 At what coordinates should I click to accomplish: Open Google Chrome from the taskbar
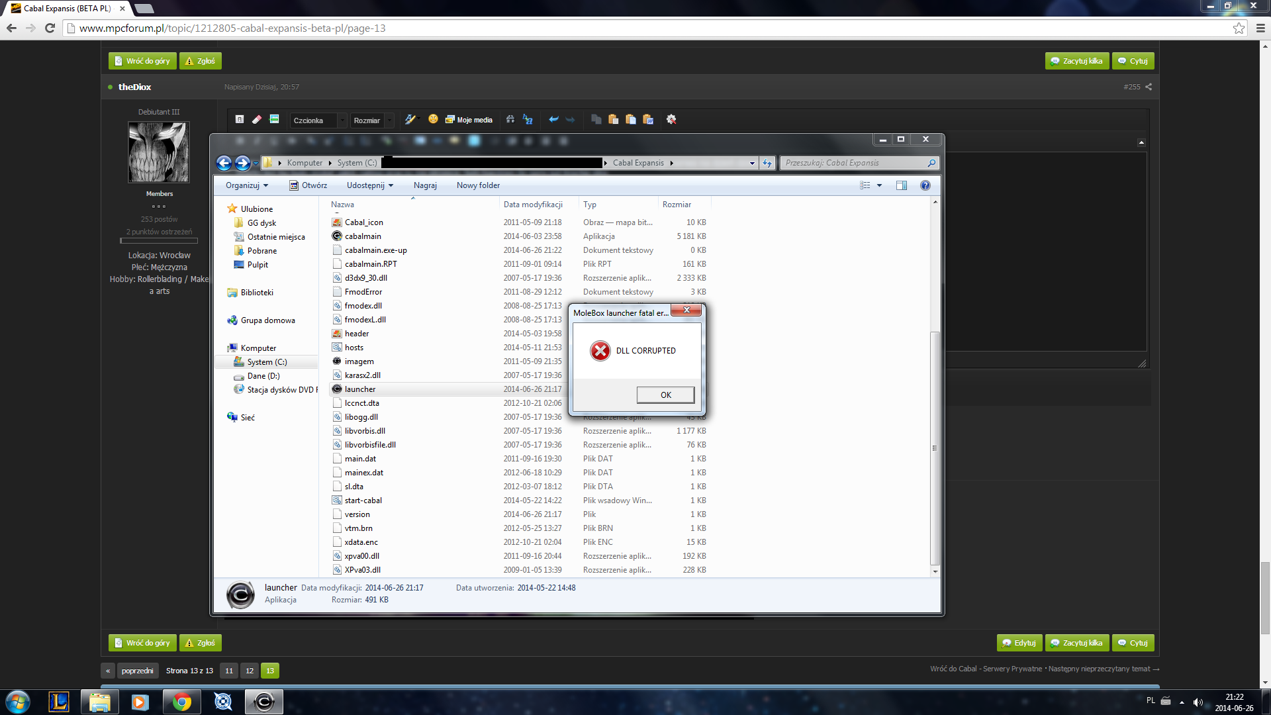182,702
